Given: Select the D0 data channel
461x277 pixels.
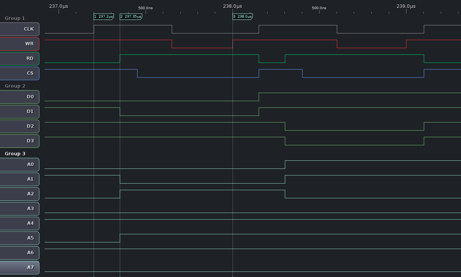Looking at the screenshot, I should (x=19, y=97).
